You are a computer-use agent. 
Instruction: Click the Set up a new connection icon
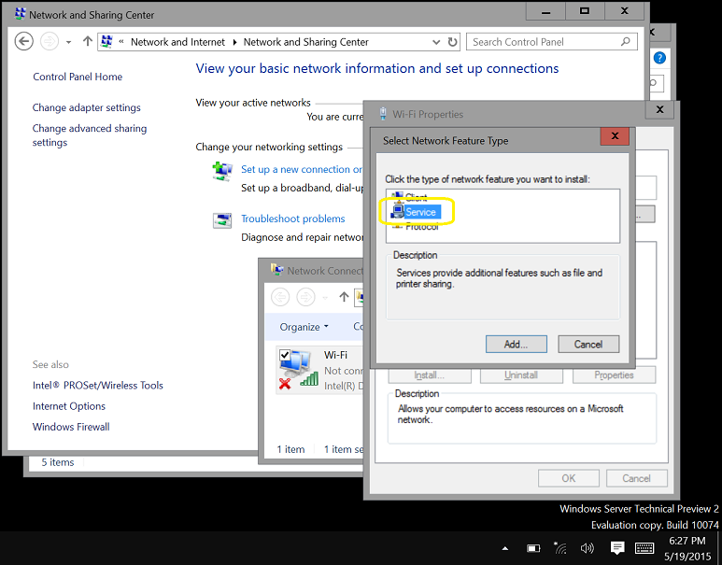[x=222, y=171]
